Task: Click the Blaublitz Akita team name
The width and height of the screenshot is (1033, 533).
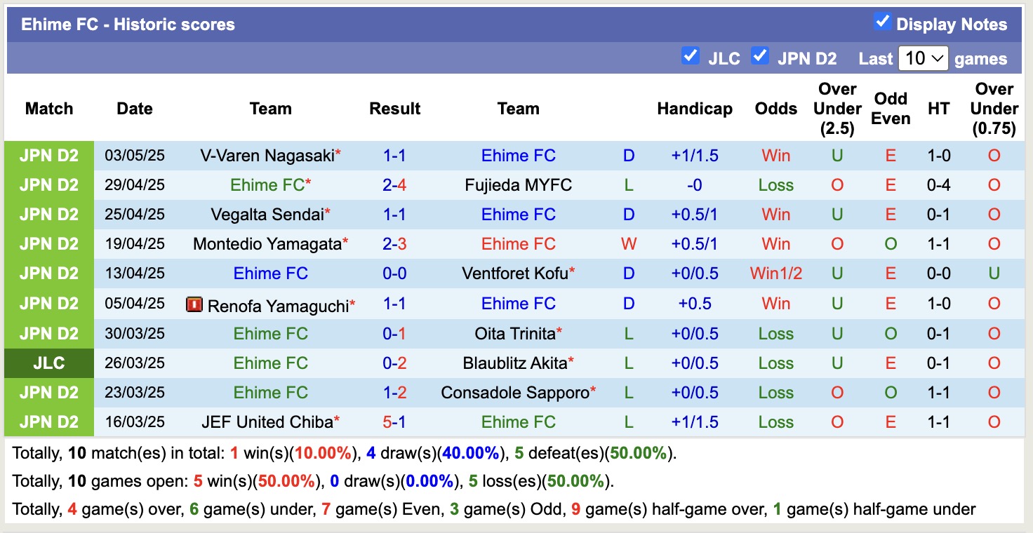Action: tap(518, 363)
